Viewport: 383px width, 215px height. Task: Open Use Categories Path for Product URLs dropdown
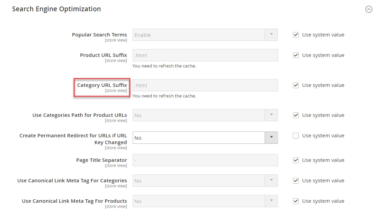(x=205, y=115)
